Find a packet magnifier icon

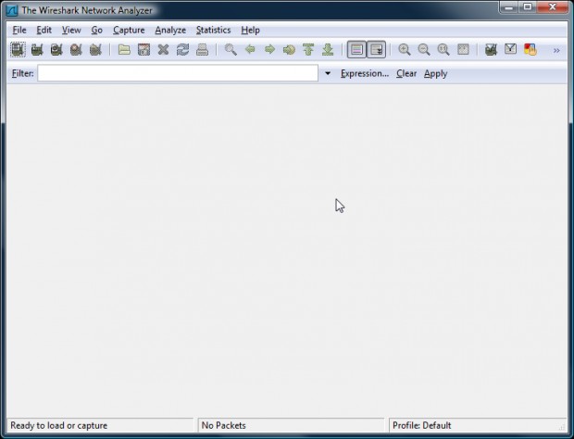click(x=231, y=49)
